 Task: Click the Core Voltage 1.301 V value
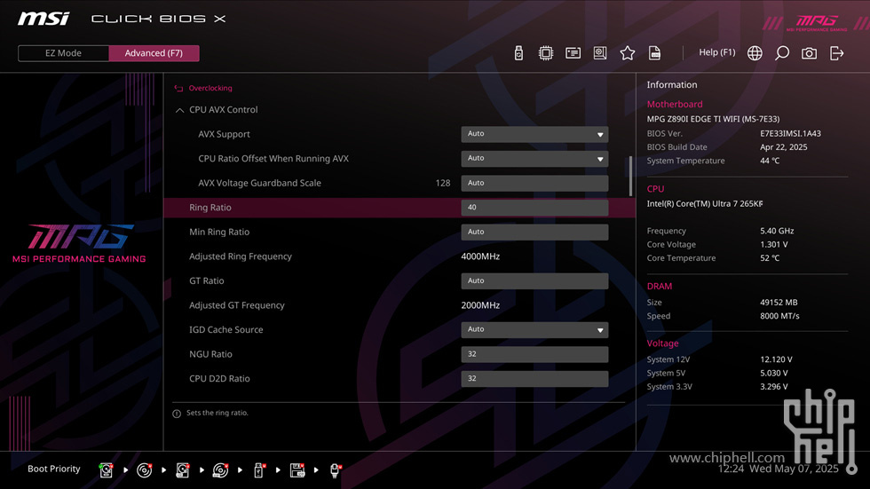click(x=774, y=245)
